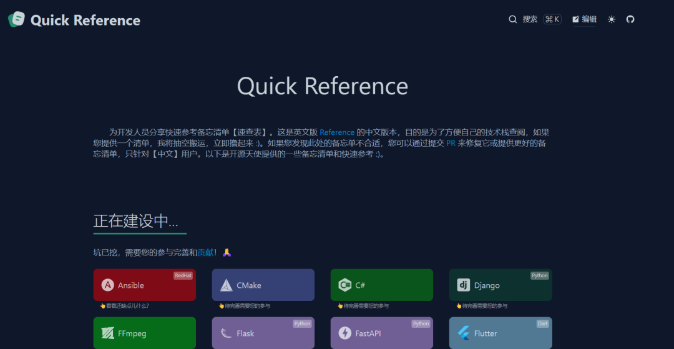The height and width of the screenshot is (349, 674).
Task: Open the C# cheat sheet card
Action: point(382,285)
